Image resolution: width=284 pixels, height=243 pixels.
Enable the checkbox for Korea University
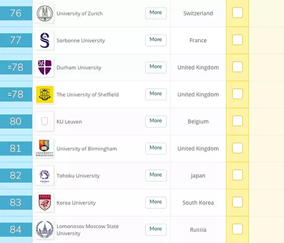237,202
